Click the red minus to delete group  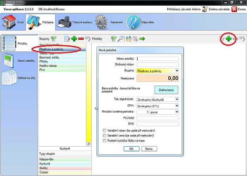click(x=81, y=39)
